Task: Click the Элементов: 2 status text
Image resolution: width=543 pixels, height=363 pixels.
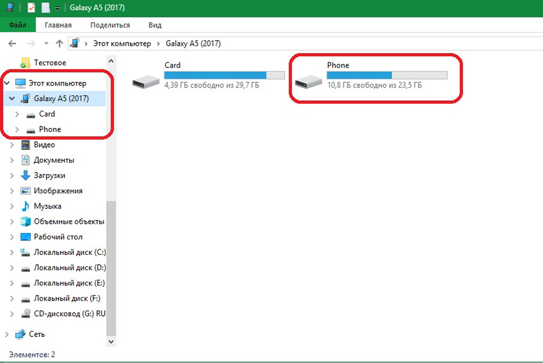Action: tap(32, 355)
